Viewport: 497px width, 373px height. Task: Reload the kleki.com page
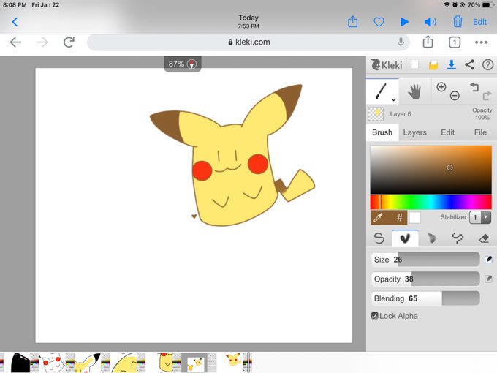[x=69, y=42]
